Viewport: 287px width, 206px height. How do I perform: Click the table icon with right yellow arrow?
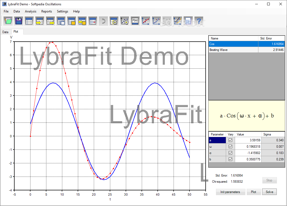coord(50,21)
